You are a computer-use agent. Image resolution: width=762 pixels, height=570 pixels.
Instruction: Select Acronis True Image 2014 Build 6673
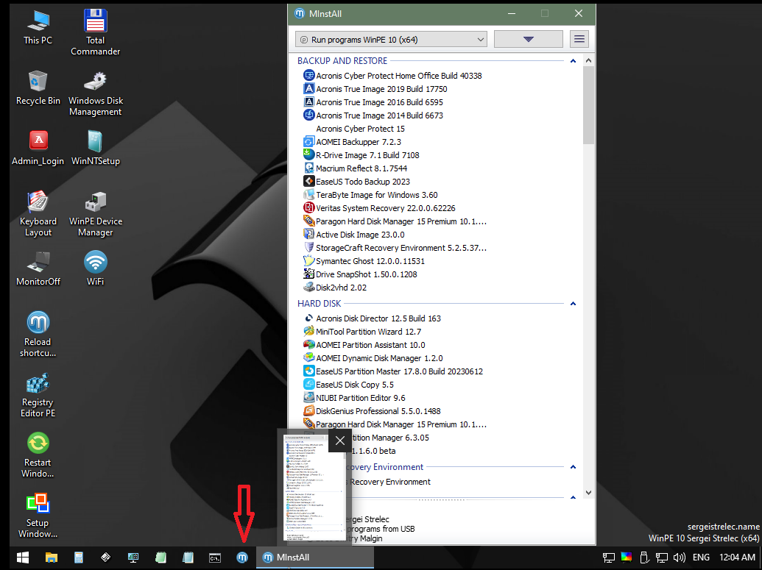373,115
